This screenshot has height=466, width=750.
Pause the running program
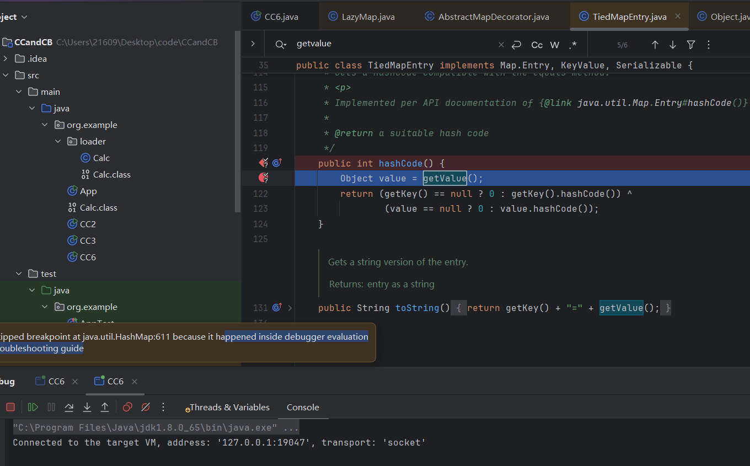click(x=51, y=407)
